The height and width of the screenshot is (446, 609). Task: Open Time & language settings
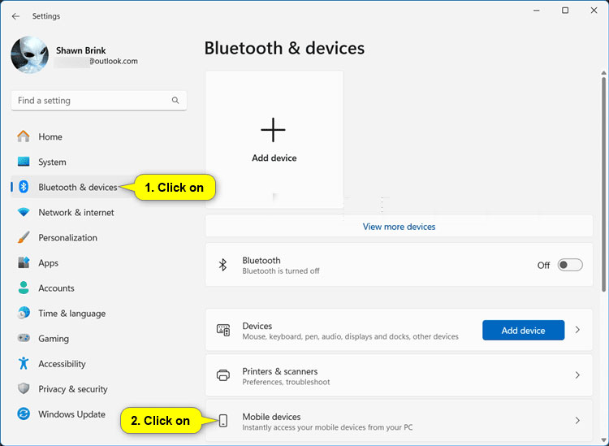click(71, 314)
